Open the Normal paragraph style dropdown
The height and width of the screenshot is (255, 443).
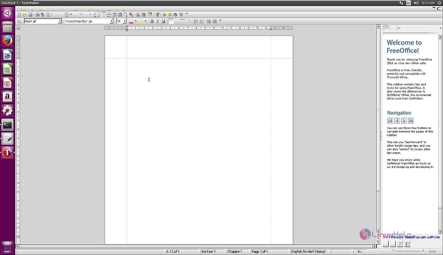[x=60, y=21]
